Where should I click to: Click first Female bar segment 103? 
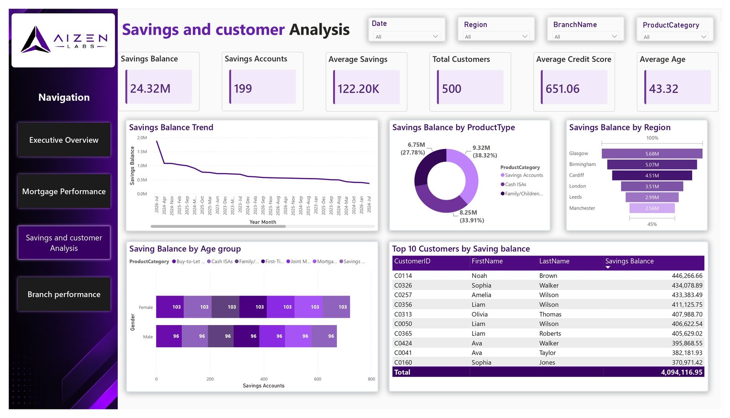pos(170,307)
